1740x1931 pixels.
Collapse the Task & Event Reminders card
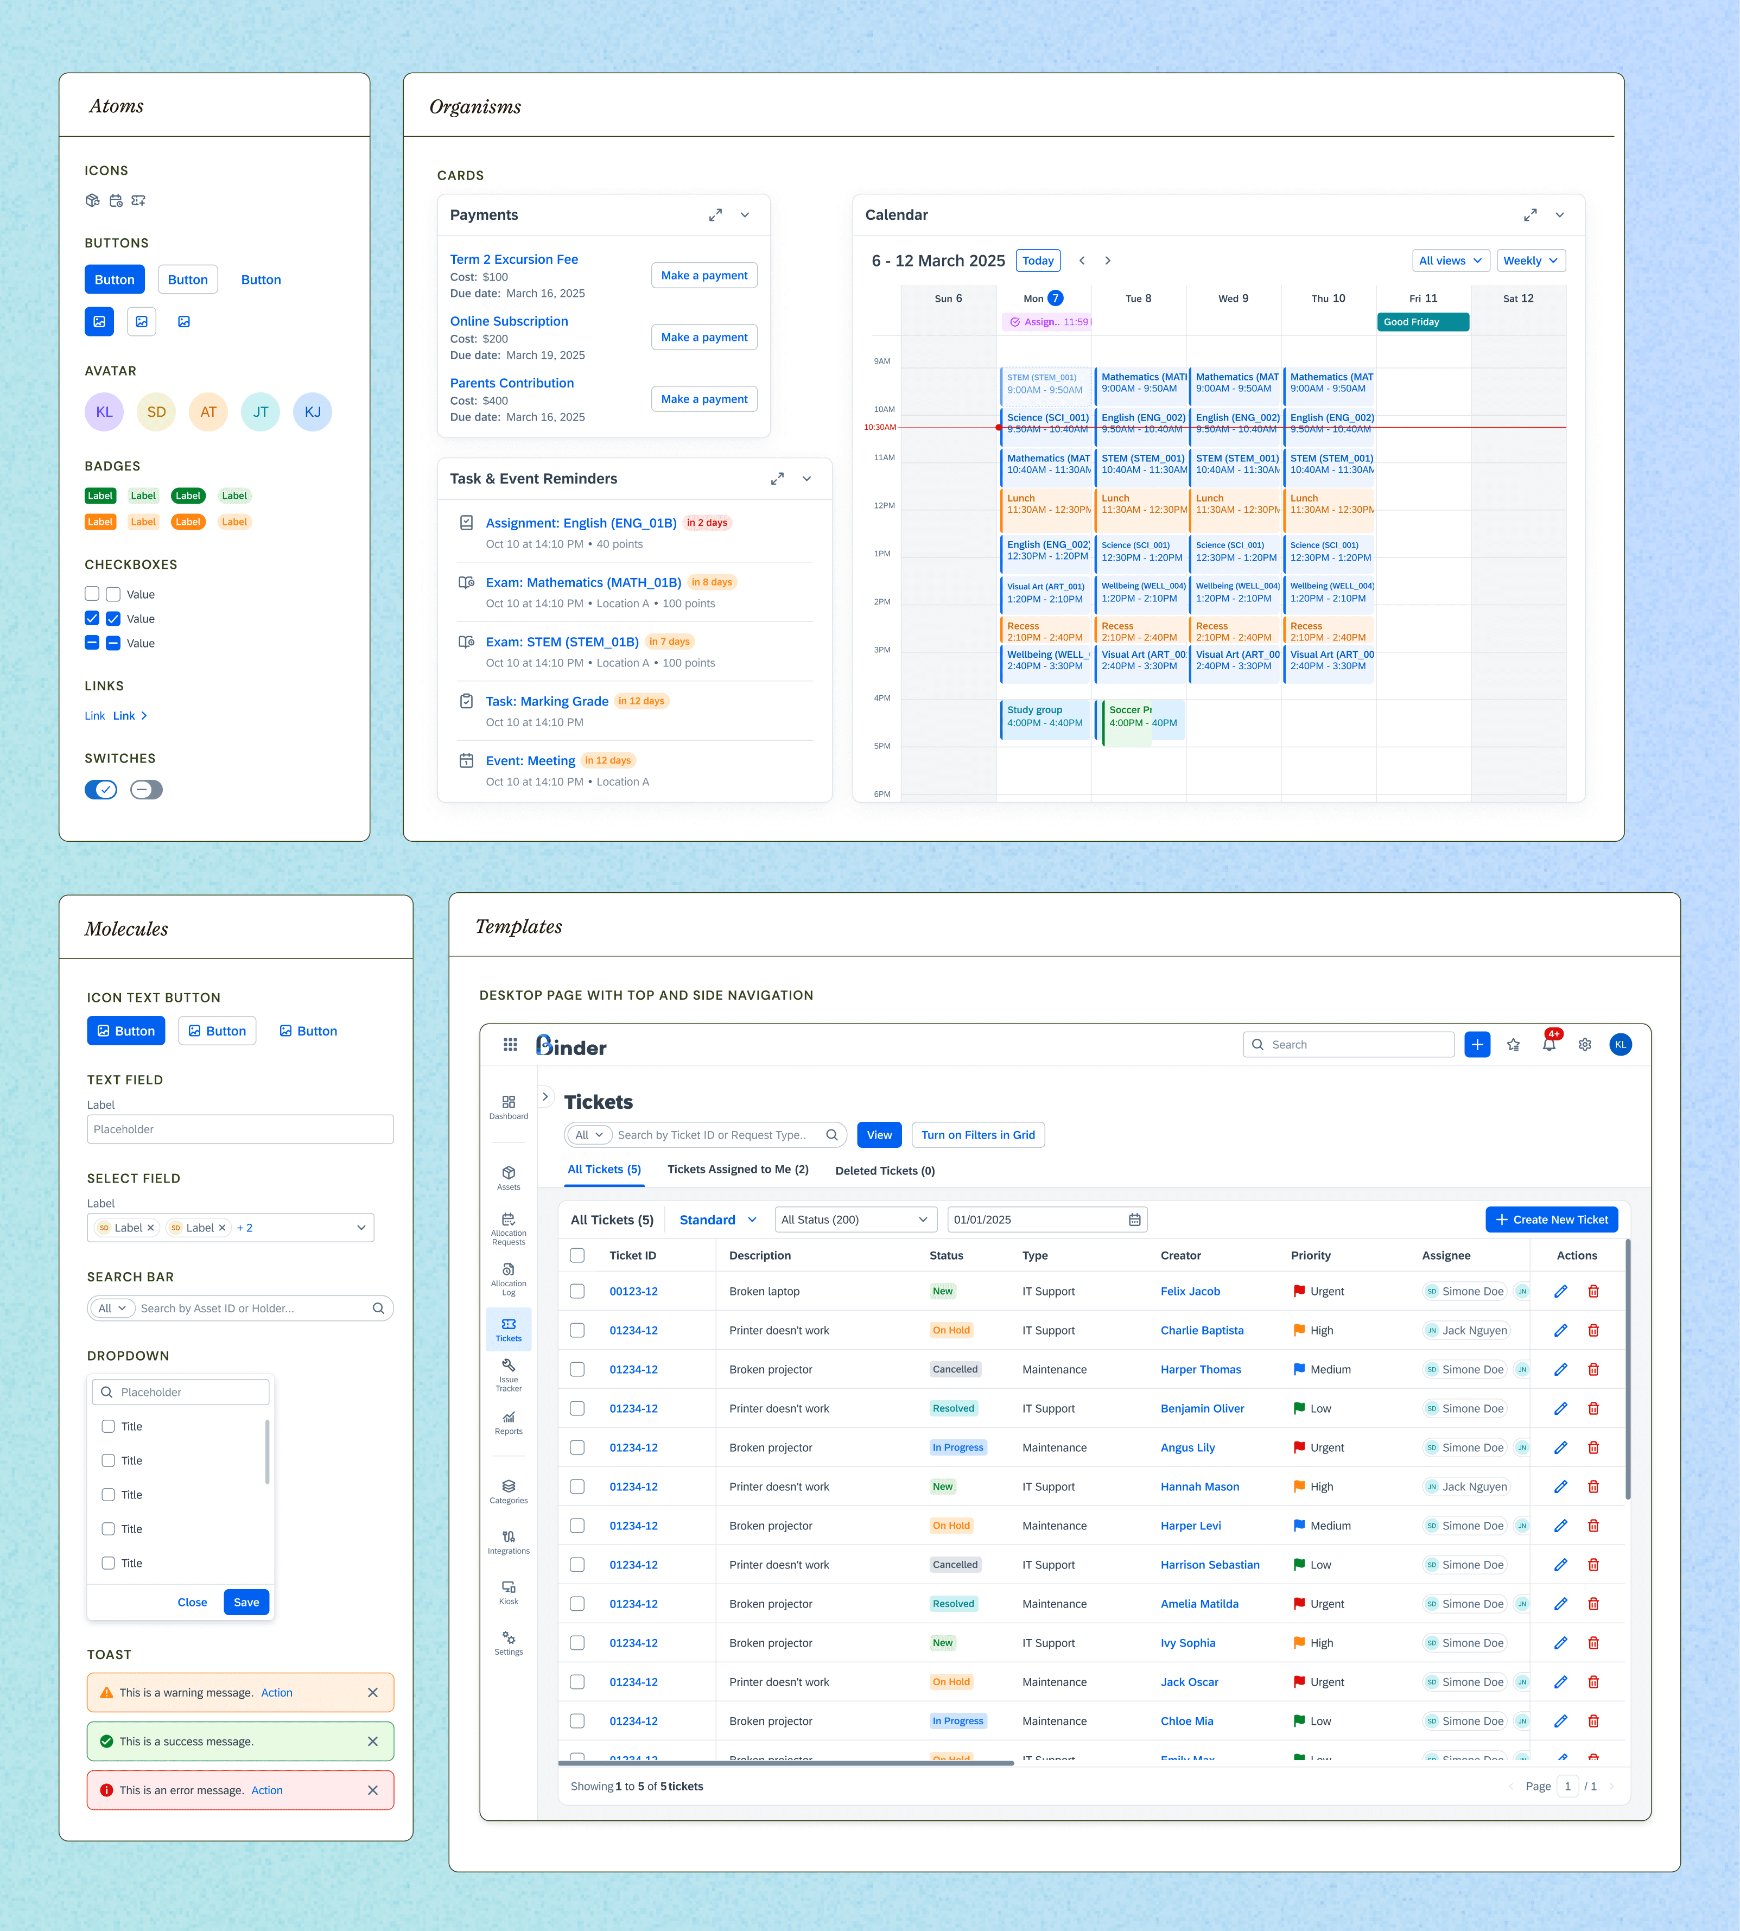point(807,479)
